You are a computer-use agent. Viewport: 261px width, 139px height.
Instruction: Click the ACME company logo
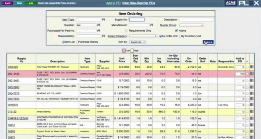click(230, 3)
